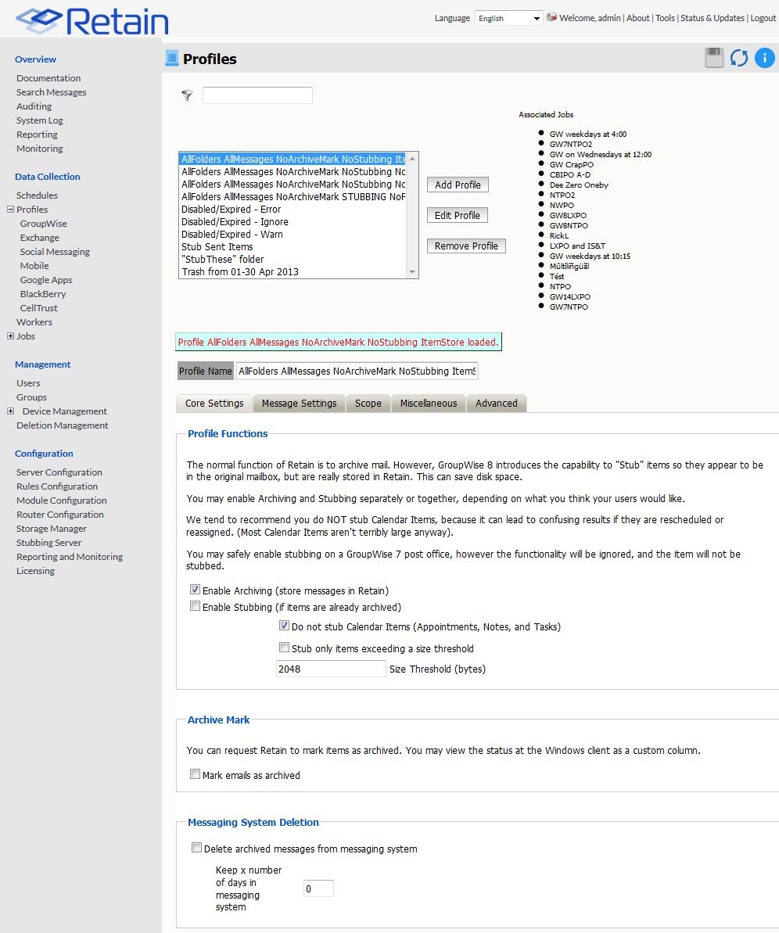Click the Add Profile button

[458, 185]
